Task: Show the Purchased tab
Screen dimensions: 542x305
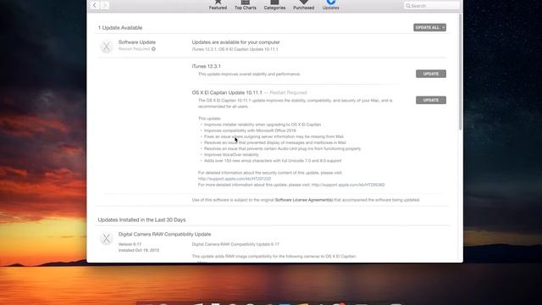Action: (x=303, y=5)
